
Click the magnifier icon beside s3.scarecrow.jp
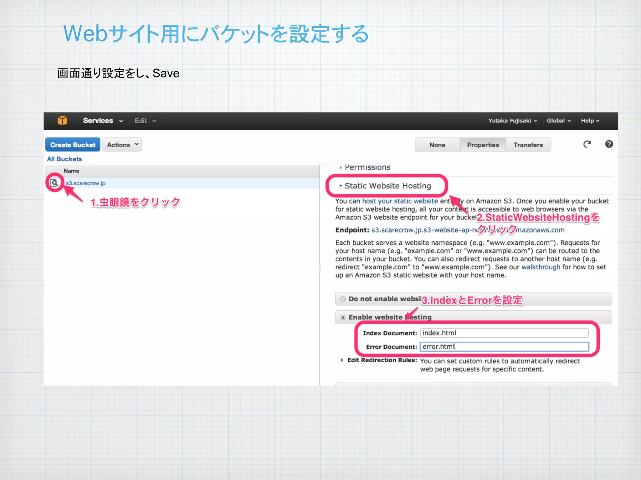pos(54,183)
